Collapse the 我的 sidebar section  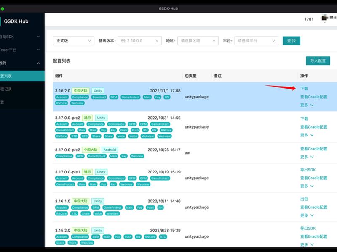pyautogui.click(x=22, y=63)
